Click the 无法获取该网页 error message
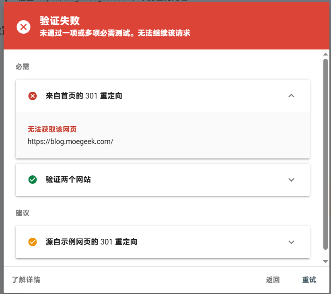This screenshot has height=294, width=331. pyautogui.click(x=52, y=129)
